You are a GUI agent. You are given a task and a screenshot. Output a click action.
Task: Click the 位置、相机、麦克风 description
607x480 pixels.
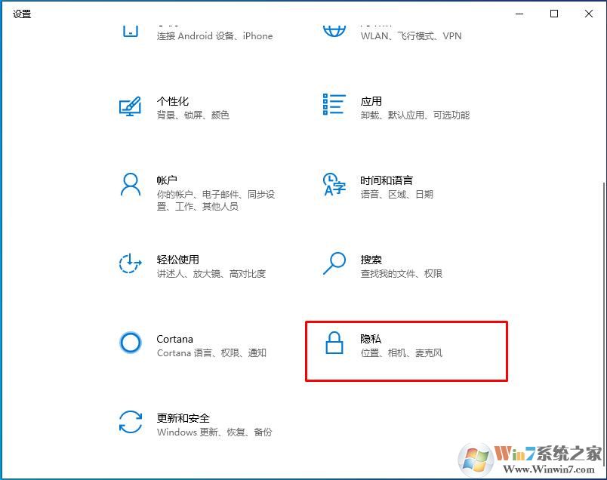coord(402,353)
